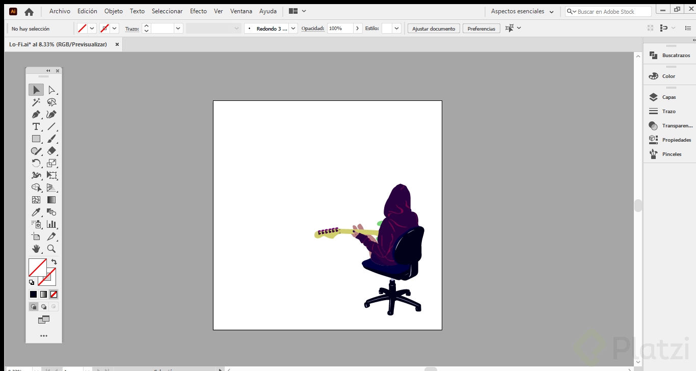
Task: Open the stroke weight dropdown
Action: (177, 28)
